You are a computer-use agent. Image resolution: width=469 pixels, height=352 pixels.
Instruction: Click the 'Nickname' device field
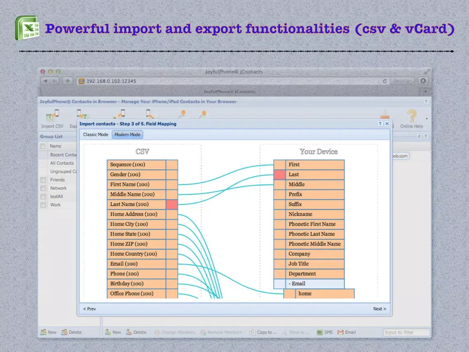315,214
